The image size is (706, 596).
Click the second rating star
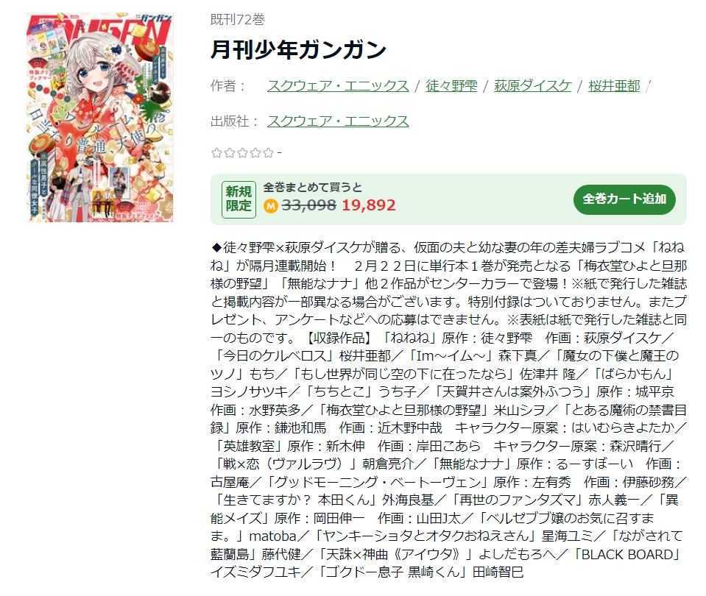230,153
